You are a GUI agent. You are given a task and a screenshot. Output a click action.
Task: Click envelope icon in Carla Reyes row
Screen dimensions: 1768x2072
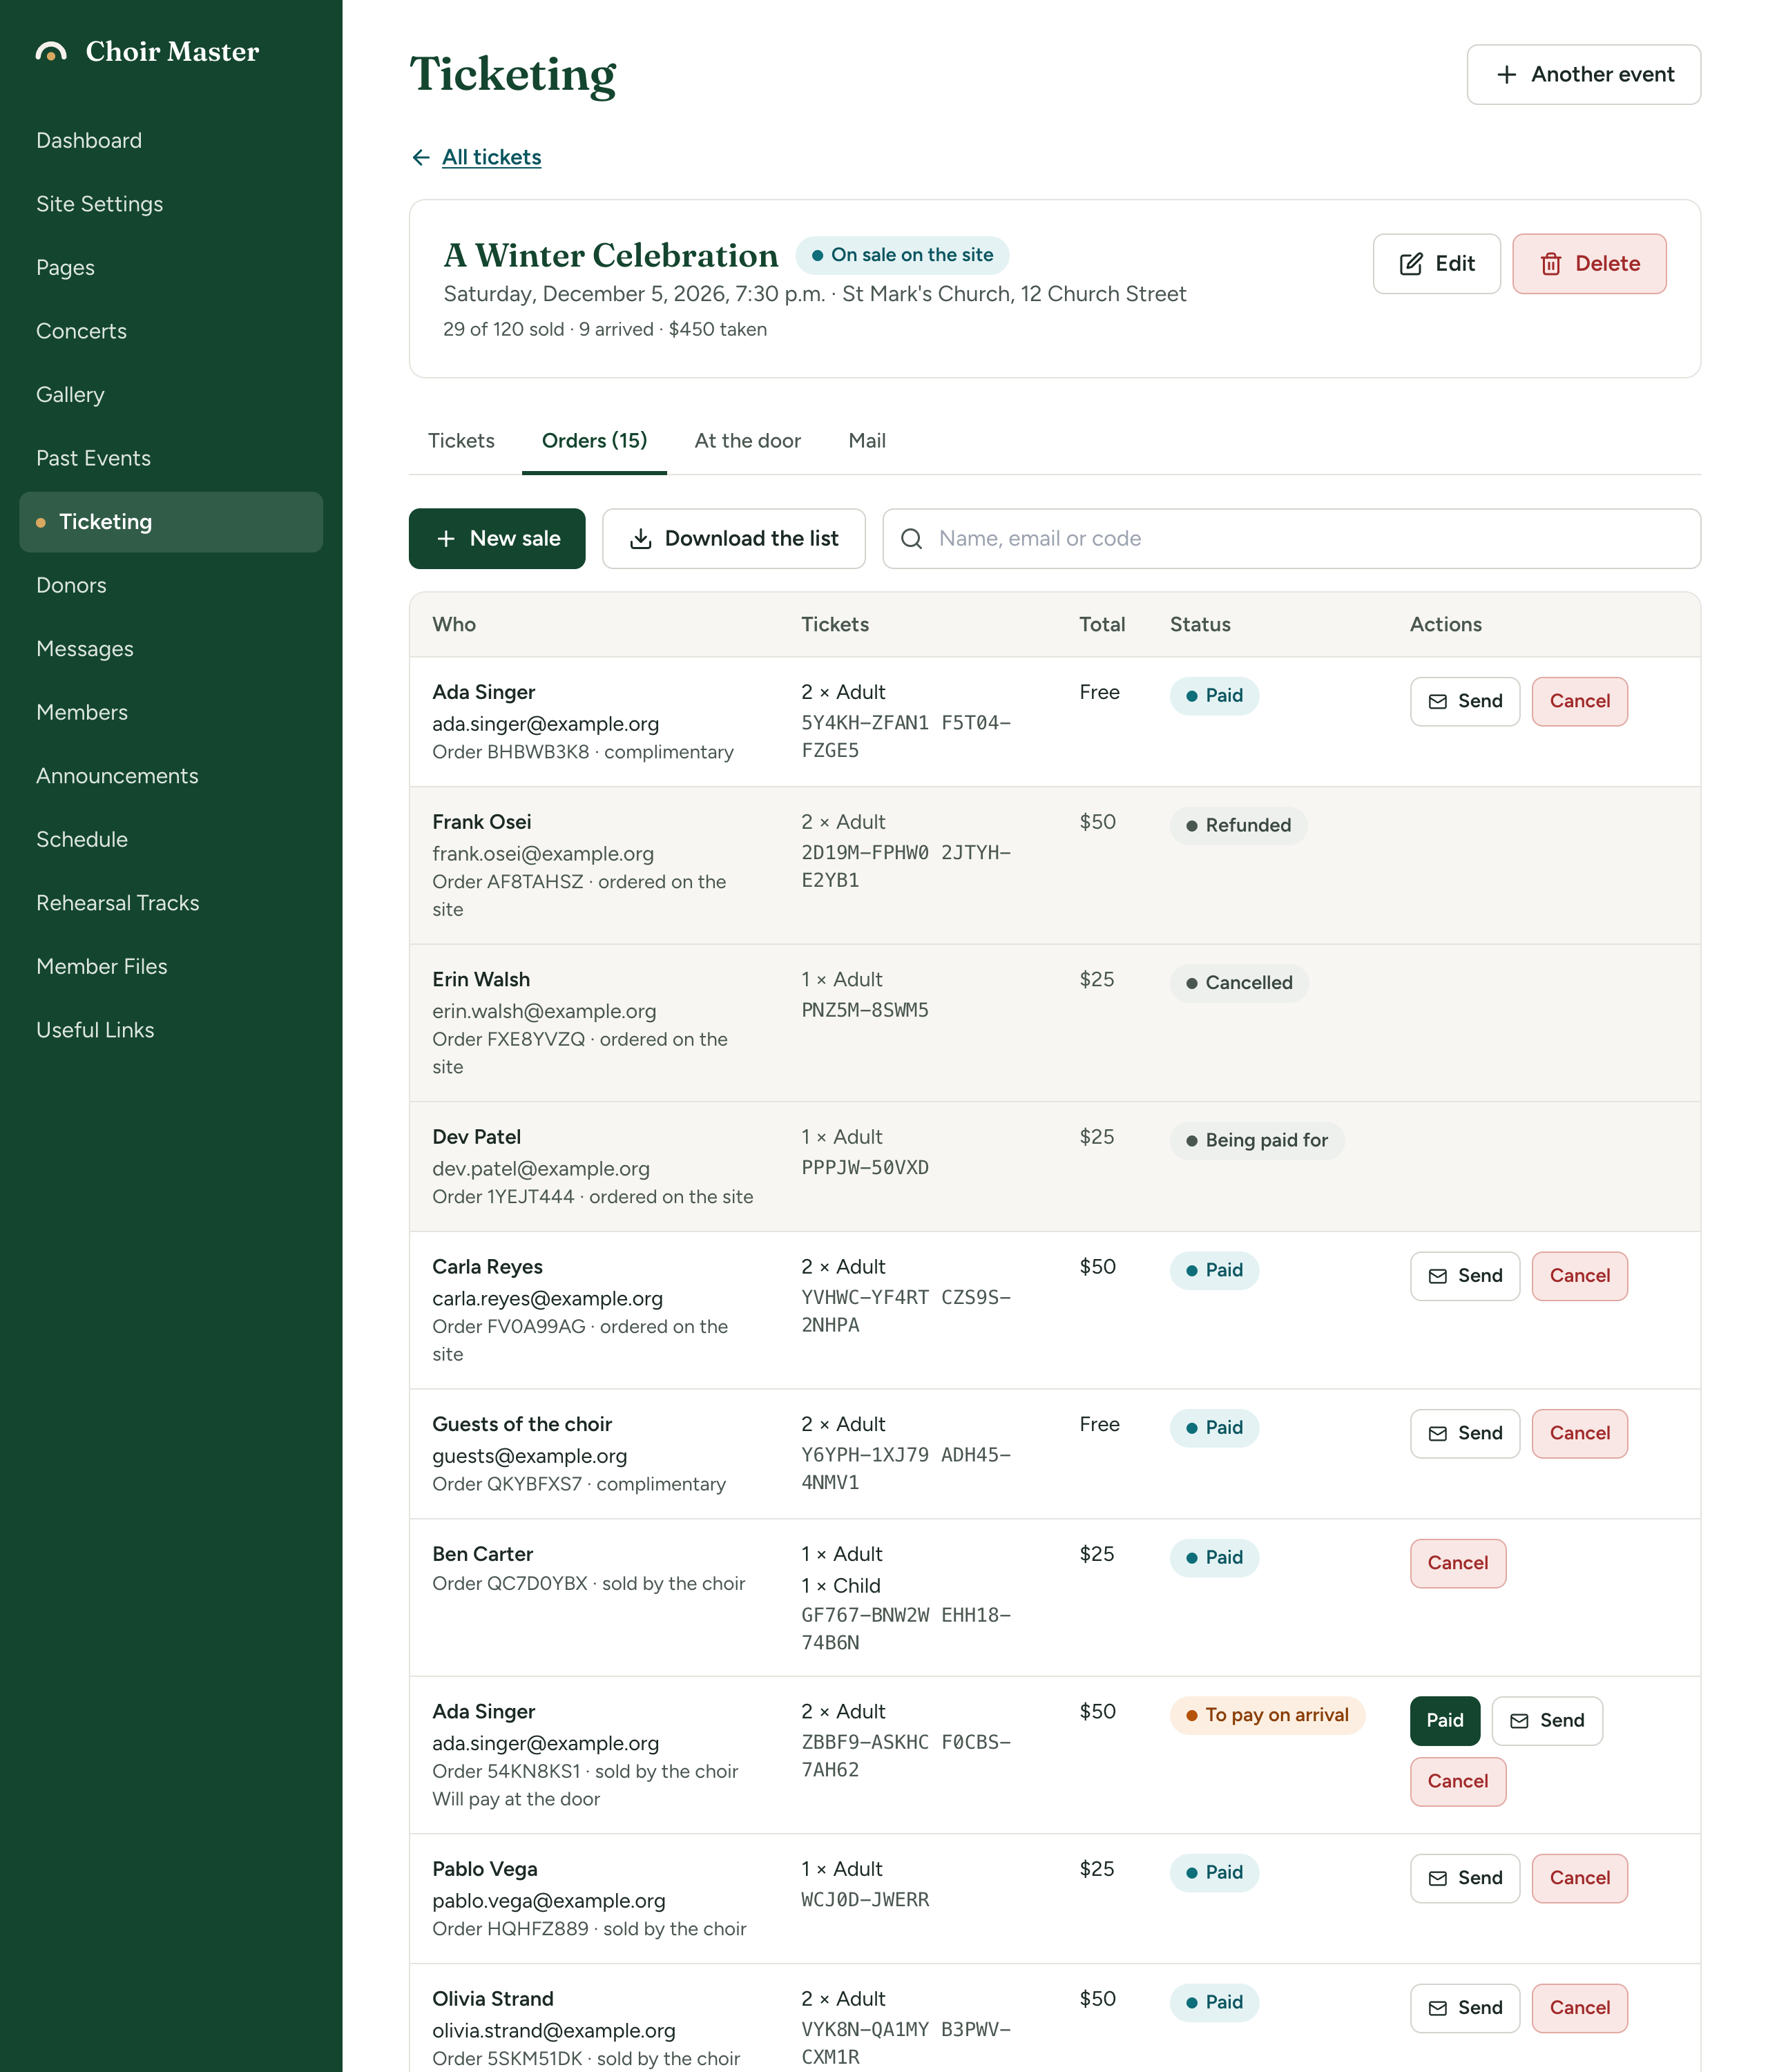tap(1438, 1277)
